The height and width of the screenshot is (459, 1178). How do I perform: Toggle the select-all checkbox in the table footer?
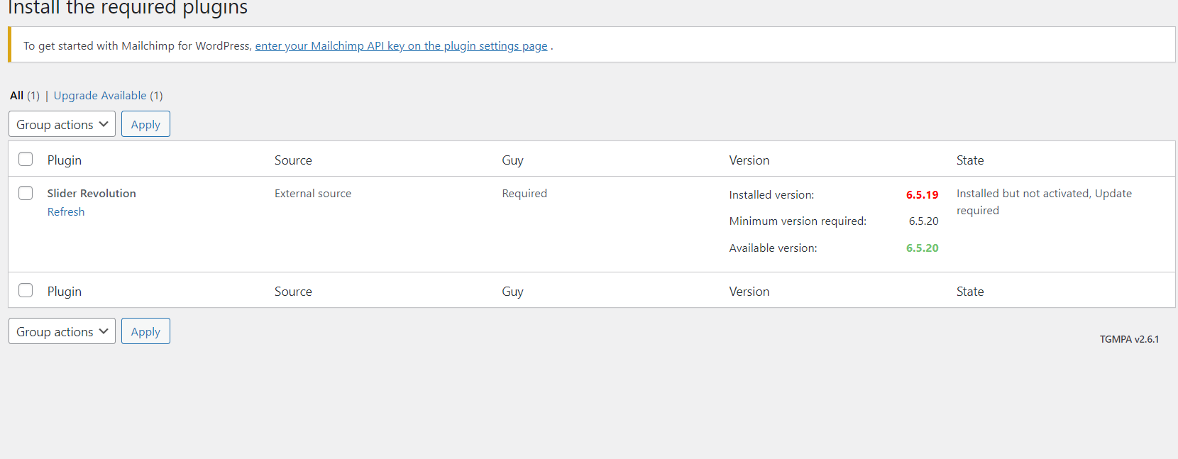[26, 291]
